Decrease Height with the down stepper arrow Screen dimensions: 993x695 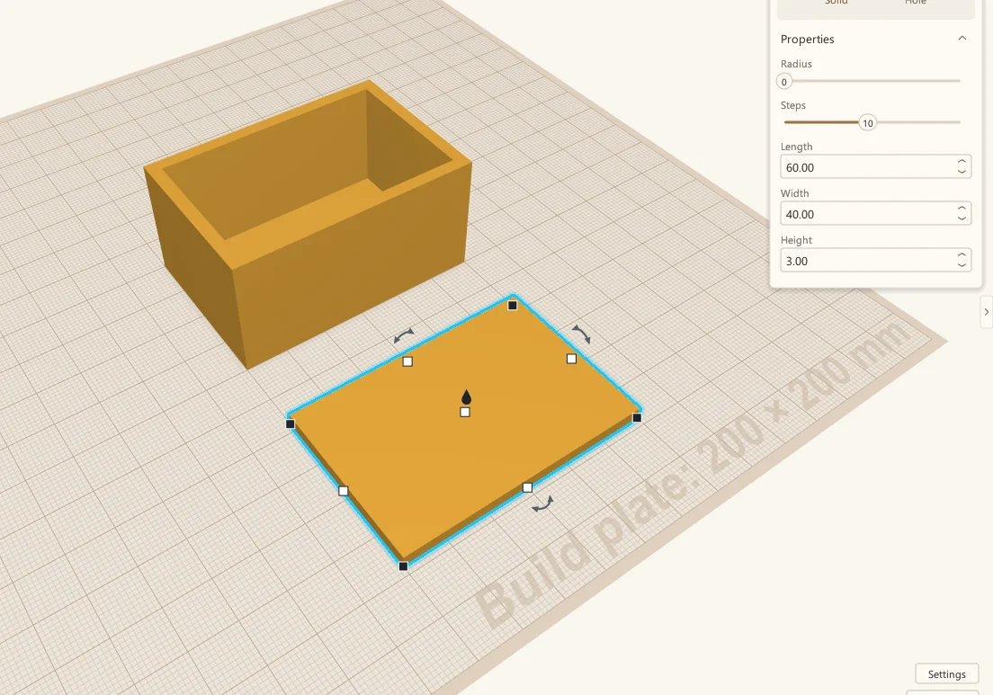tap(962, 266)
